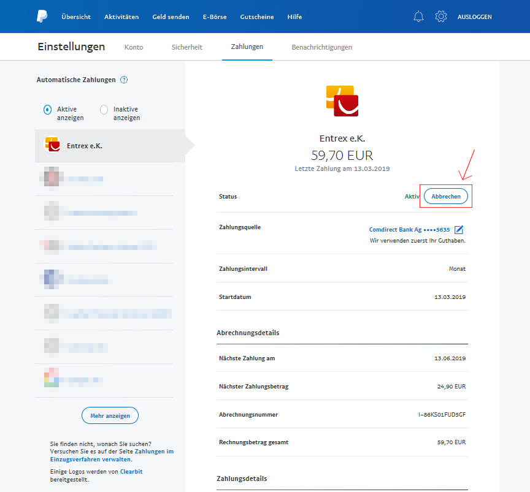Follow 'Zahlungen im Einzugsverfahren verwalten' link
This screenshot has width=530, height=492.
[x=112, y=455]
